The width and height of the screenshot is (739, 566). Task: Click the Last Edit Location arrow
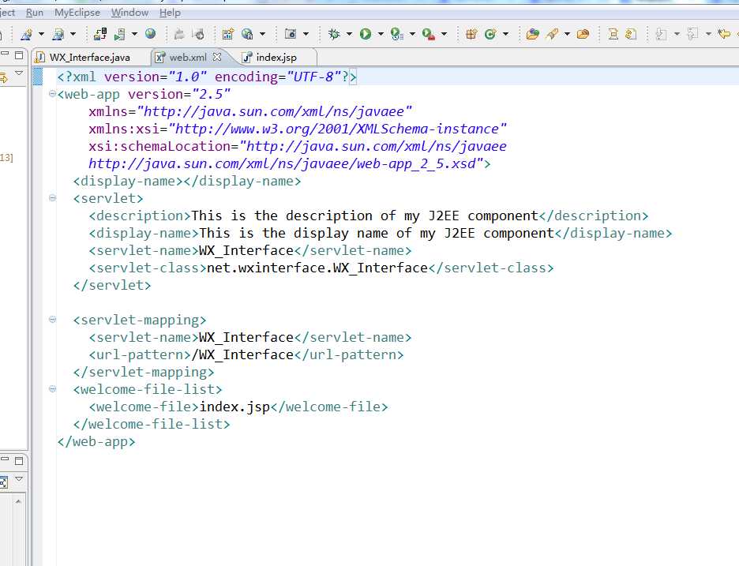(x=724, y=34)
